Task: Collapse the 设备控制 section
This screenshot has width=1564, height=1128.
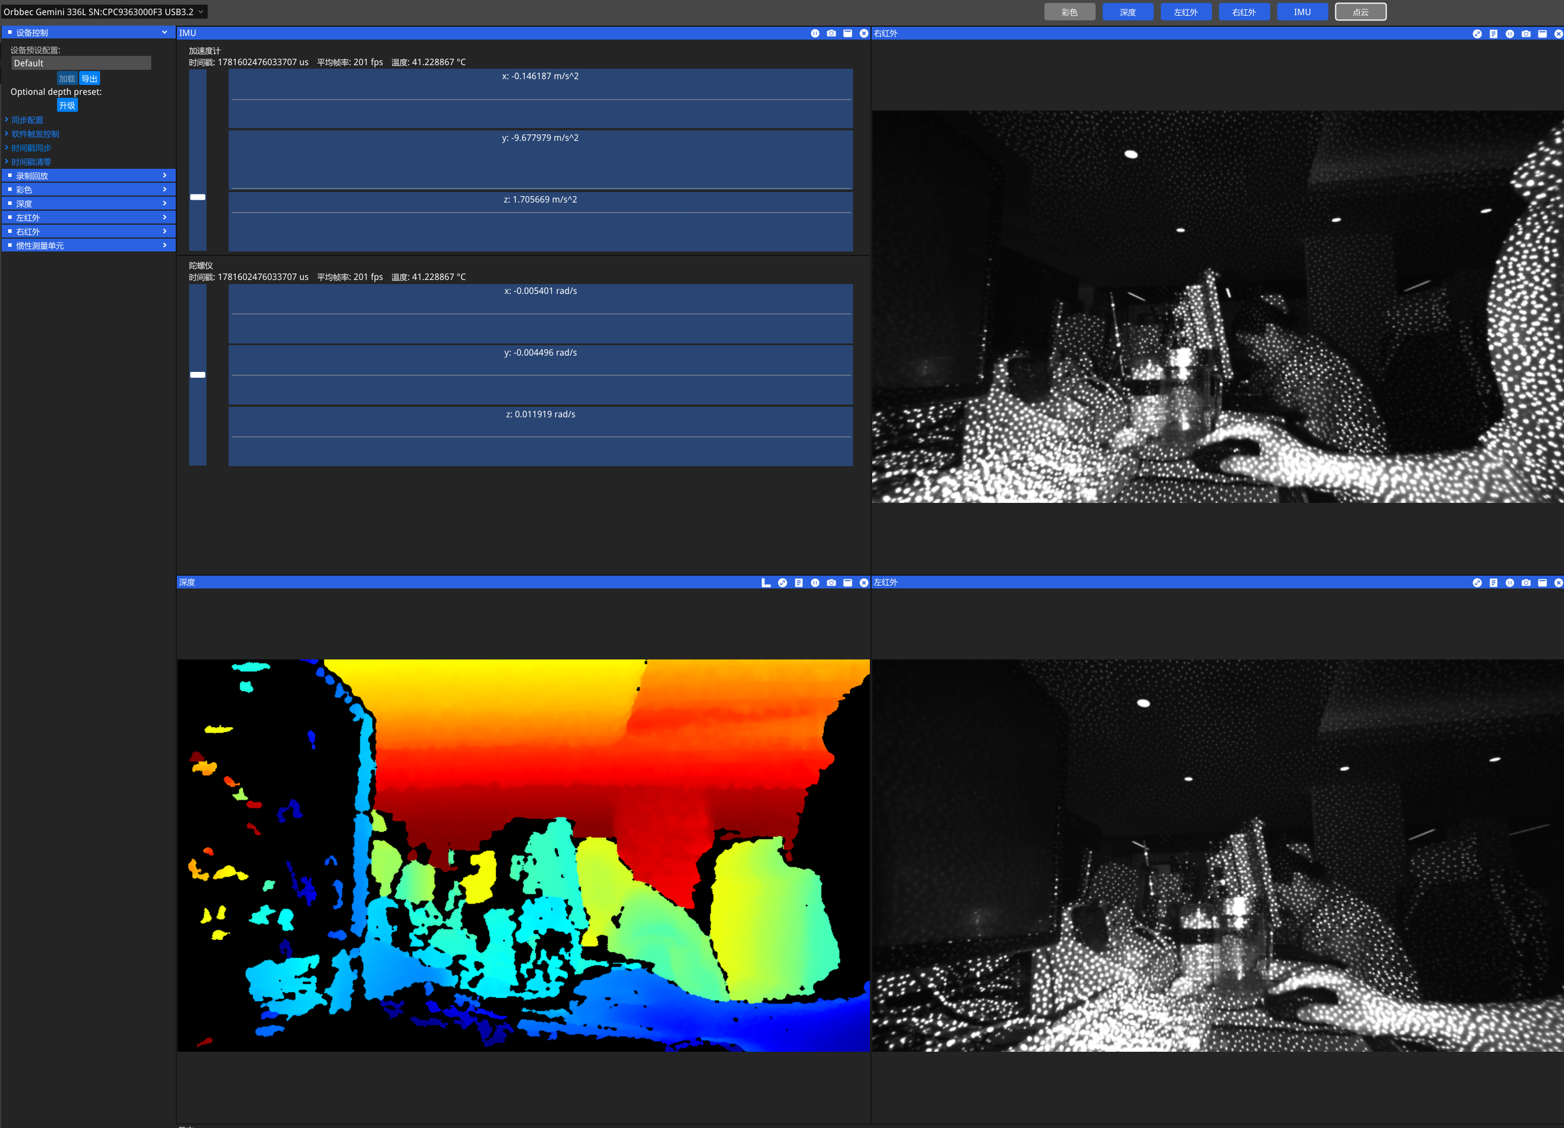Action: [88, 33]
